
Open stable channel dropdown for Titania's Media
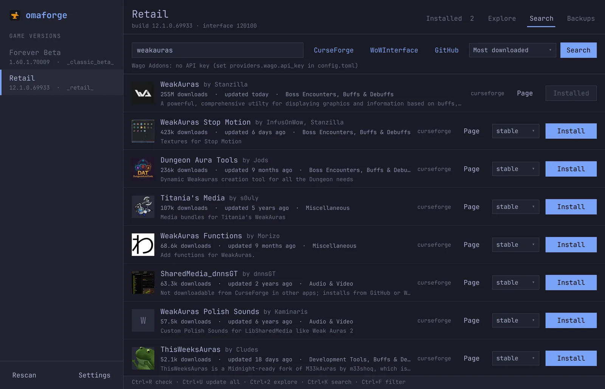(515, 207)
